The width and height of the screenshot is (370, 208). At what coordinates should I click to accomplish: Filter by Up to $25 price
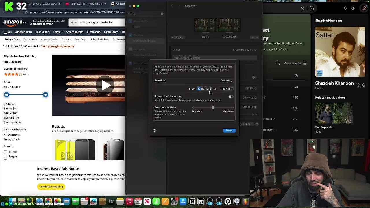10,104
